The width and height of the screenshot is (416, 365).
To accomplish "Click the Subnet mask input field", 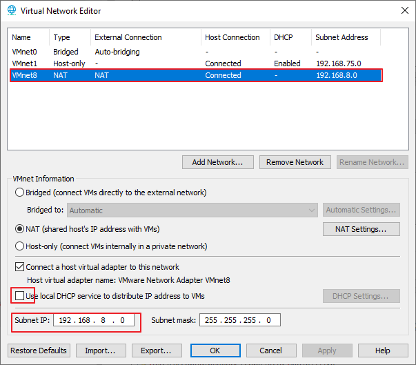I will pos(240,320).
